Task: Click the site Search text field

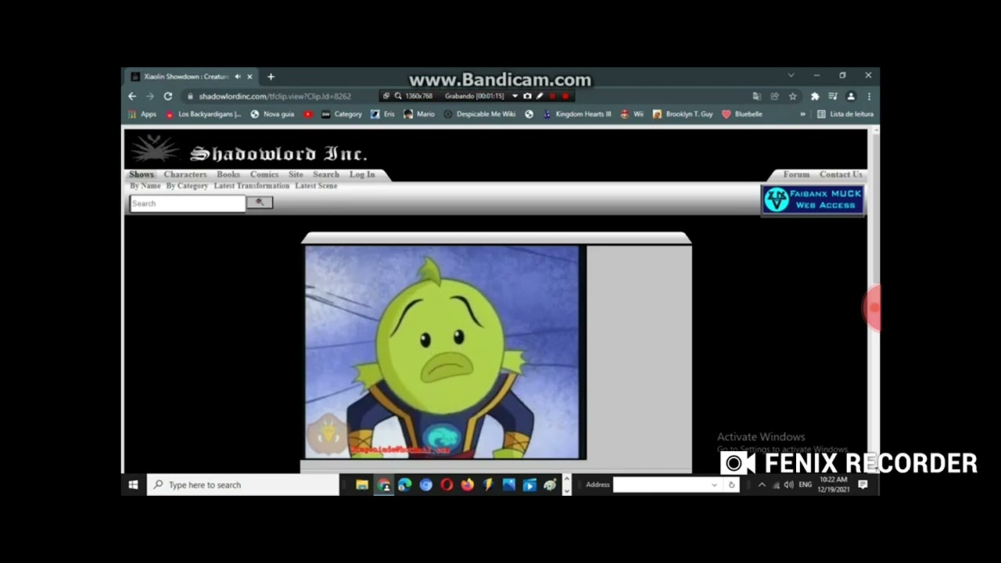Action: [x=188, y=203]
